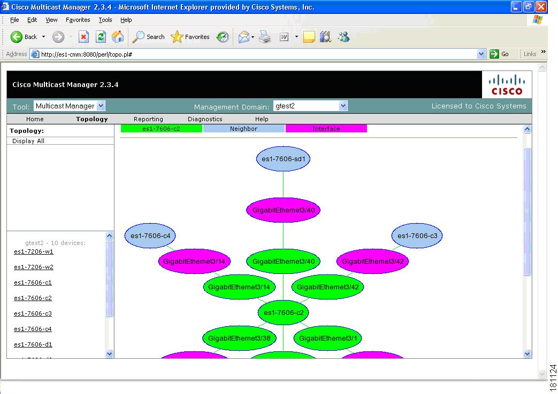The image size is (558, 394).
Task: Refresh the page using the toolbar icon
Action: tap(101, 37)
